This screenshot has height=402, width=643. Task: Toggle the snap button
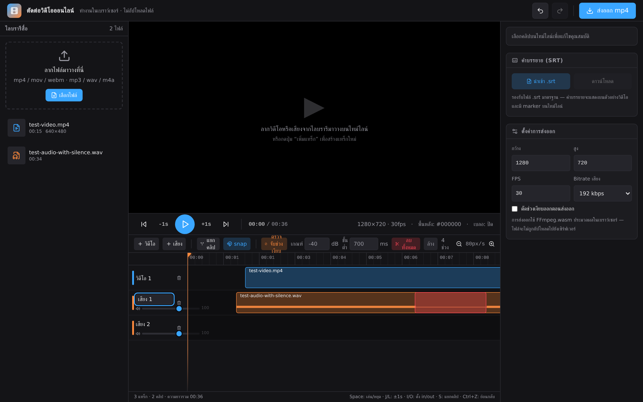coord(237,244)
